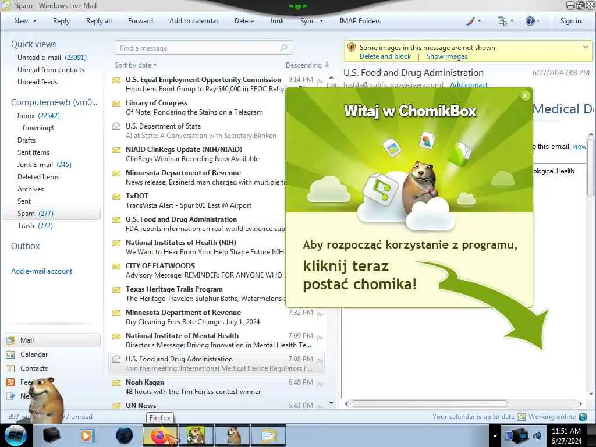Show hidden system tray icons arrow
The height and width of the screenshot is (447, 596).
click(x=495, y=436)
